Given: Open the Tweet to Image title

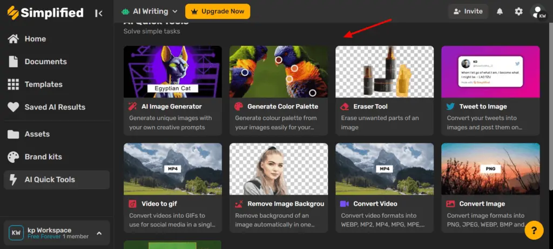Looking at the screenshot, I should [x=483, y=106].
